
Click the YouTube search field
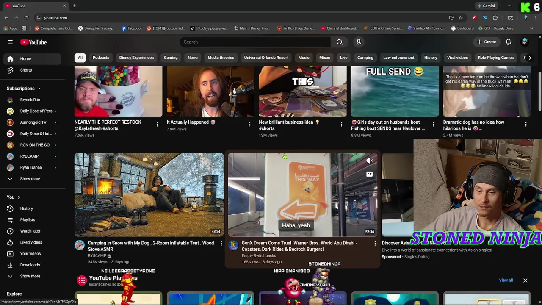tap(255, 42)
